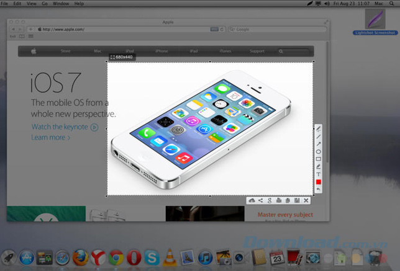Click Master every subject promo
The image size is (400, 271).
[285, 215]
